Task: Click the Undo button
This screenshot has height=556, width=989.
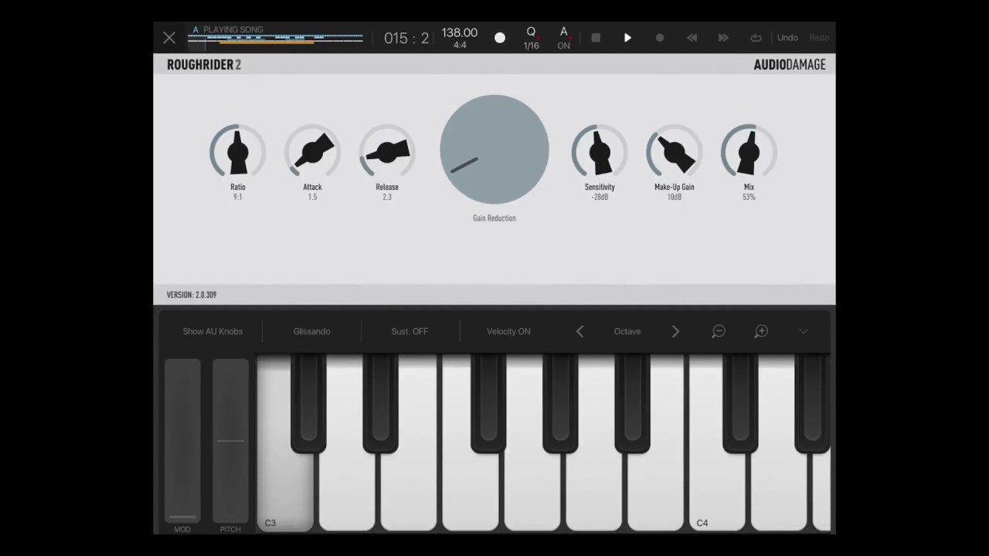Action: click(x=787, y=37)
